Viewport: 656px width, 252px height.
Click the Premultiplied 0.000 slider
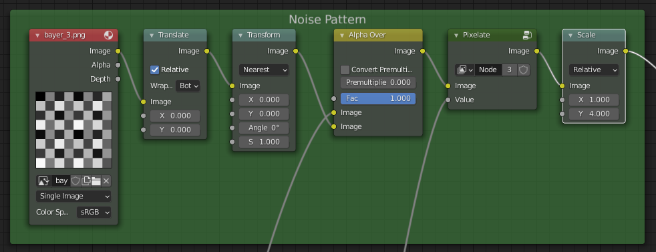click(x=378, y=82)
